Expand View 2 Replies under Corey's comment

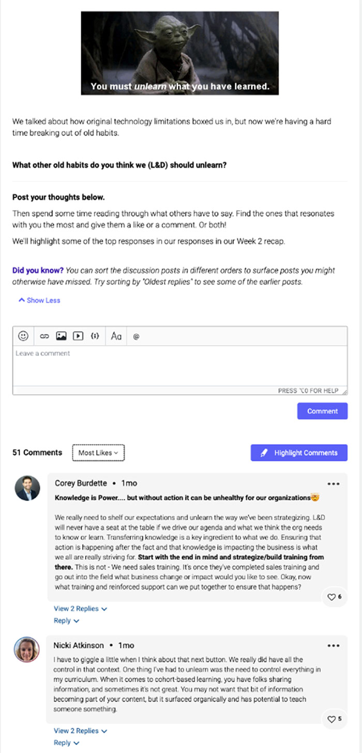(80, 609)
